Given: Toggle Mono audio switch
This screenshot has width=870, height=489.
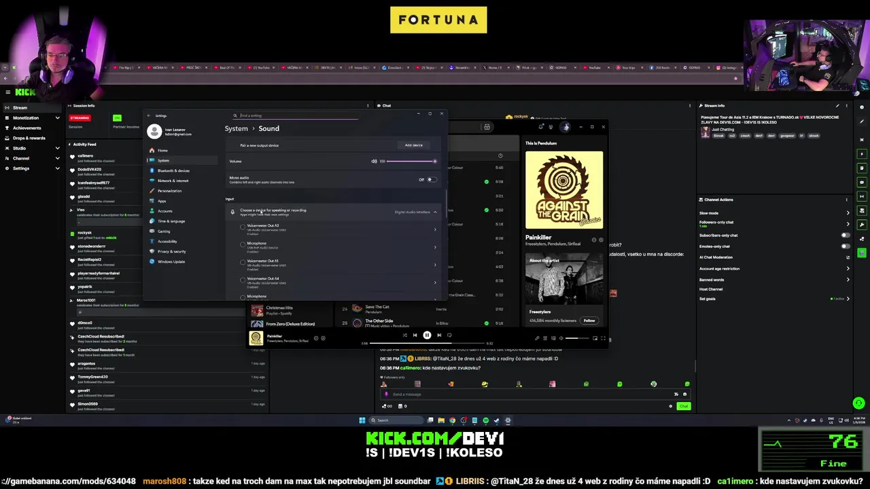Looking at the screenshot, I should click(x=431, y=180).
